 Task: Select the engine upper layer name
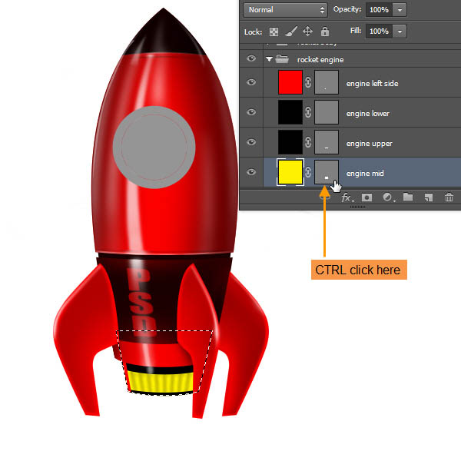(x=369, y=144)
